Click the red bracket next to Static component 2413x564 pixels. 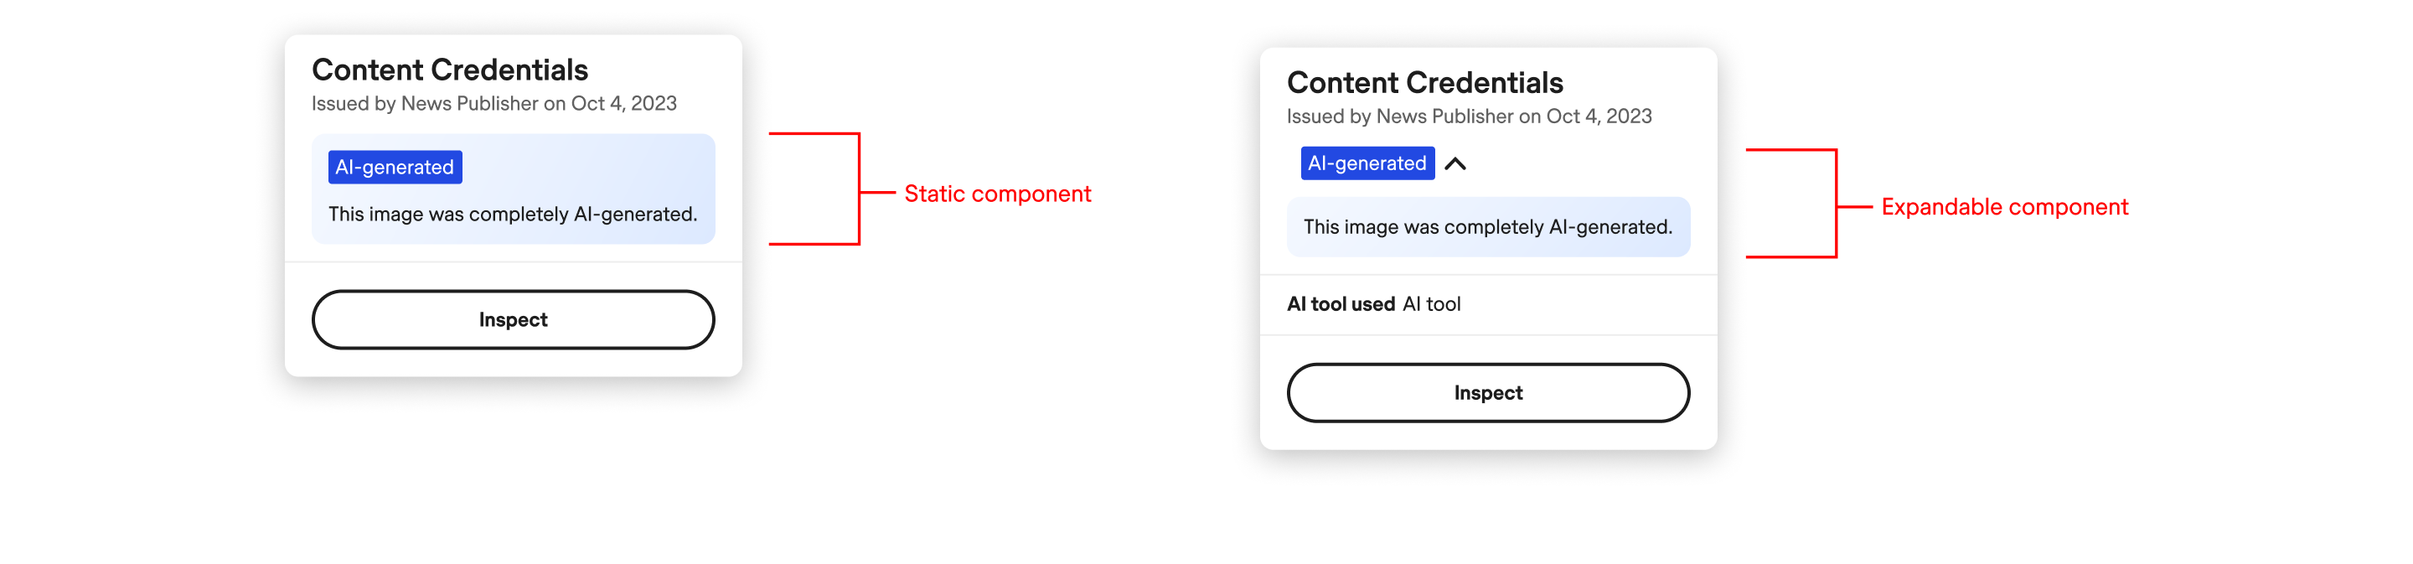coord(832,189)
